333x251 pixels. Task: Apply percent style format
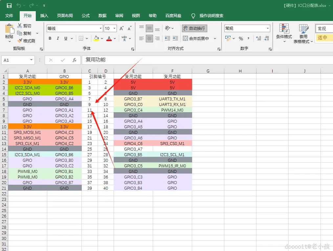[x=241, y=39]
